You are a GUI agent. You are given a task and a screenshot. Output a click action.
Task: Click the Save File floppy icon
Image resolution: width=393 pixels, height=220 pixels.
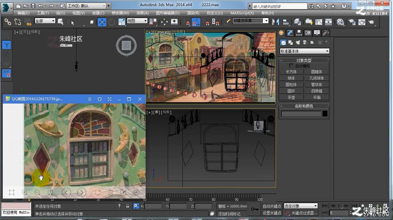33,6
